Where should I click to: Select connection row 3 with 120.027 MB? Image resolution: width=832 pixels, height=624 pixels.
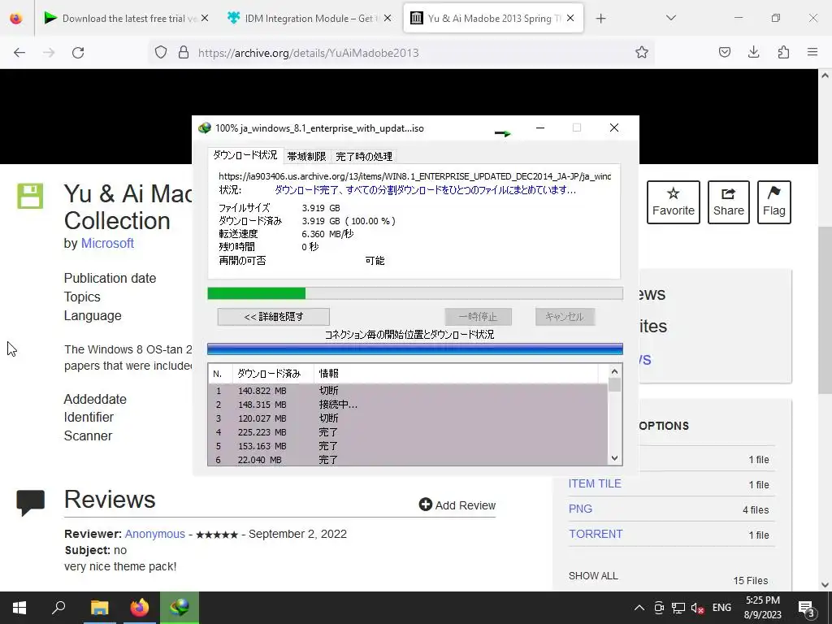click(408, 418)
